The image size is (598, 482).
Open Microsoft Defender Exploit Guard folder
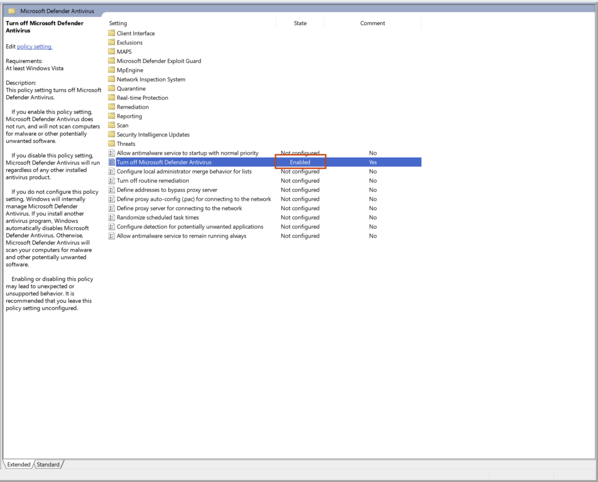click(158, 61)
